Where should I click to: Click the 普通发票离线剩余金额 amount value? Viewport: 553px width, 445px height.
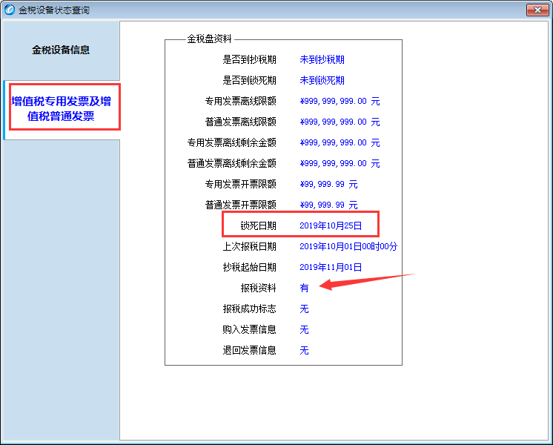click(340, 163)
